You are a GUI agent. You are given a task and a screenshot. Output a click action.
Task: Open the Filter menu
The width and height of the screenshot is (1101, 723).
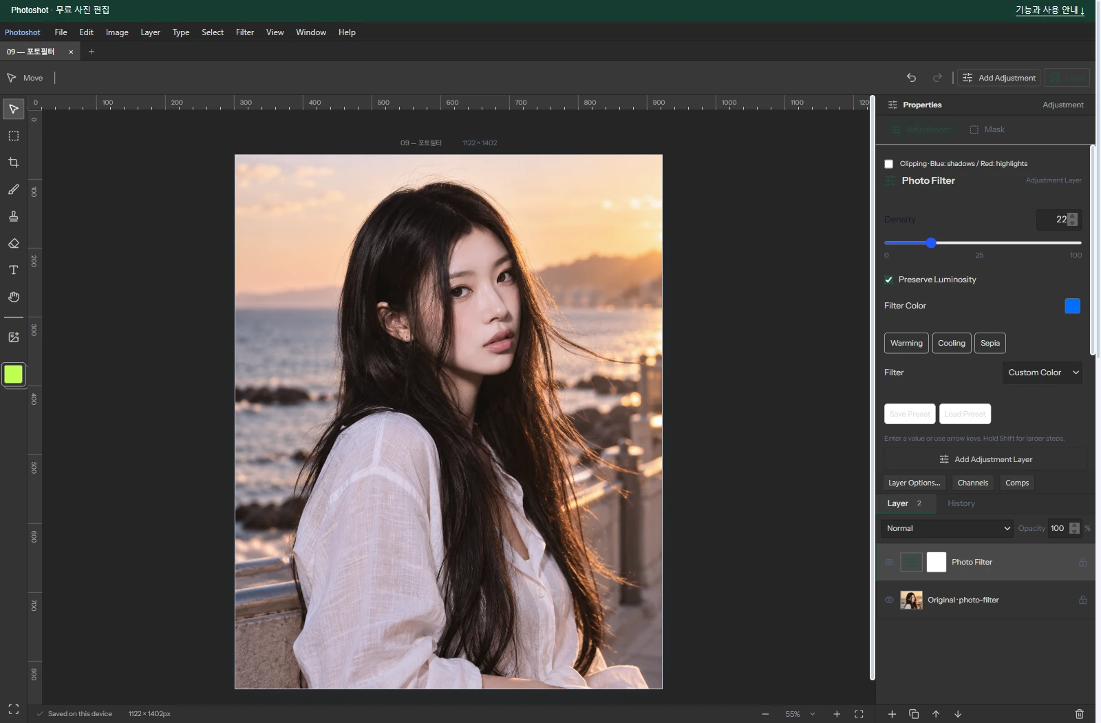(x=244, y=32)
